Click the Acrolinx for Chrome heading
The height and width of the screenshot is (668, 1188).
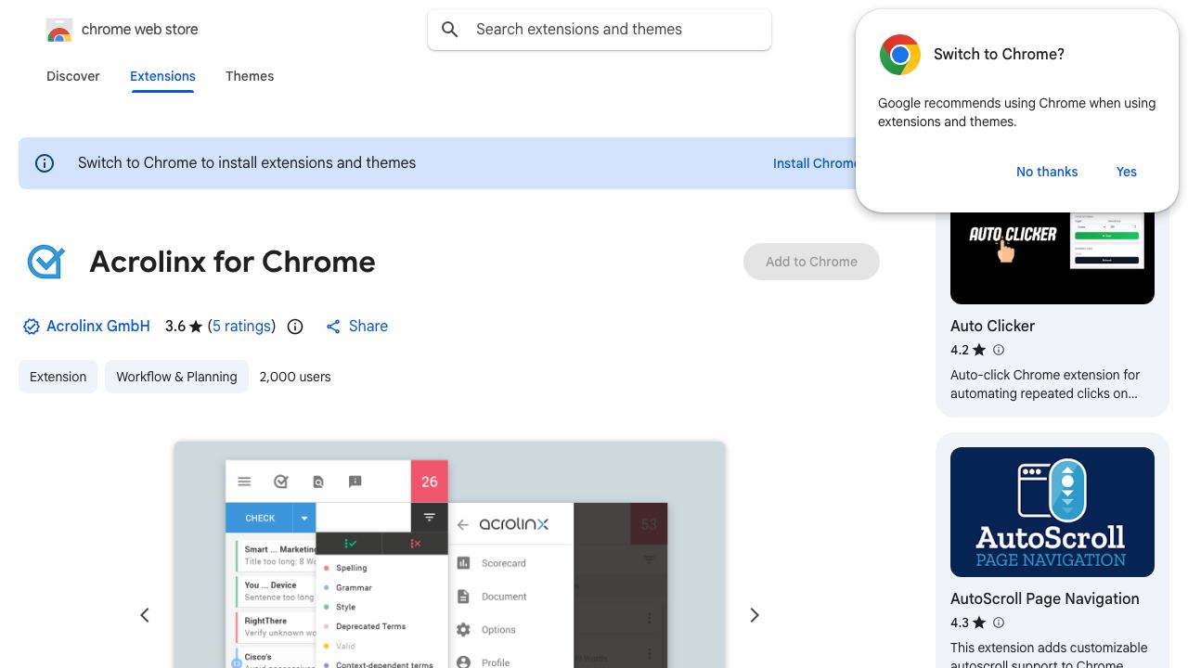click(x=232, y=262)
